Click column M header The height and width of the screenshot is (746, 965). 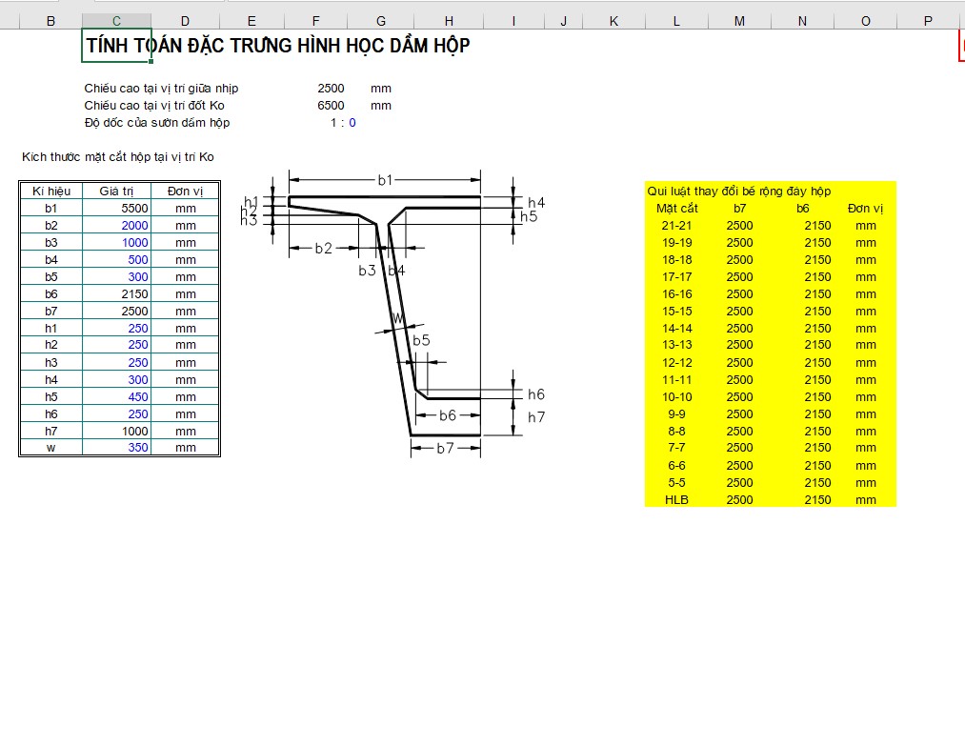point(739,20)
